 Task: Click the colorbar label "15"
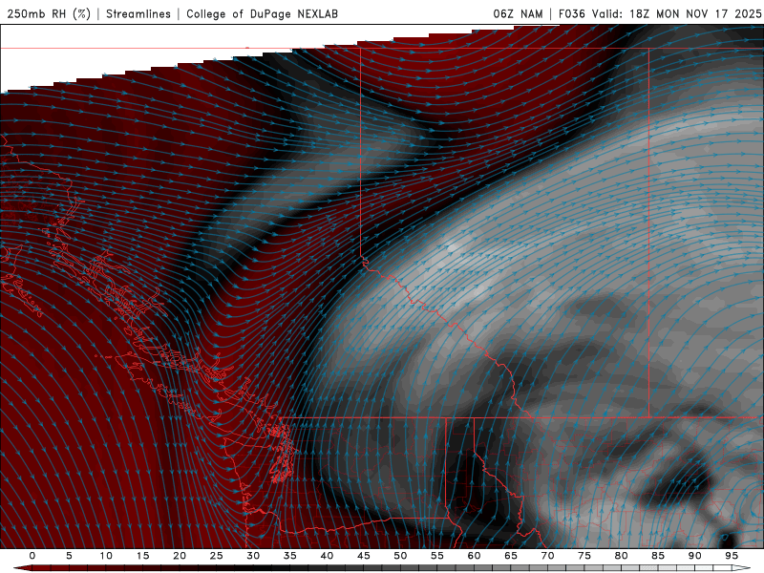click(x=142, y=556)
